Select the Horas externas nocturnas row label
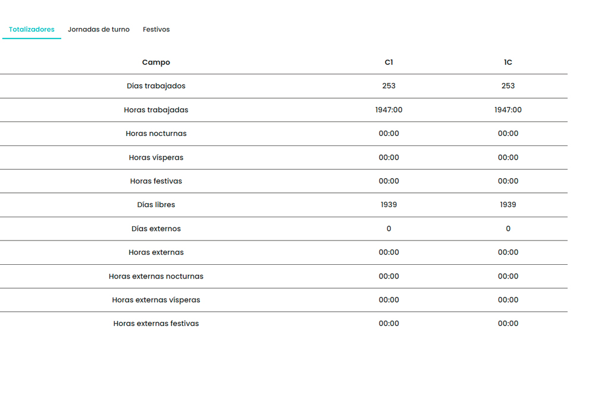This screenshot has width=595, height=396. (x=156, y=276)
